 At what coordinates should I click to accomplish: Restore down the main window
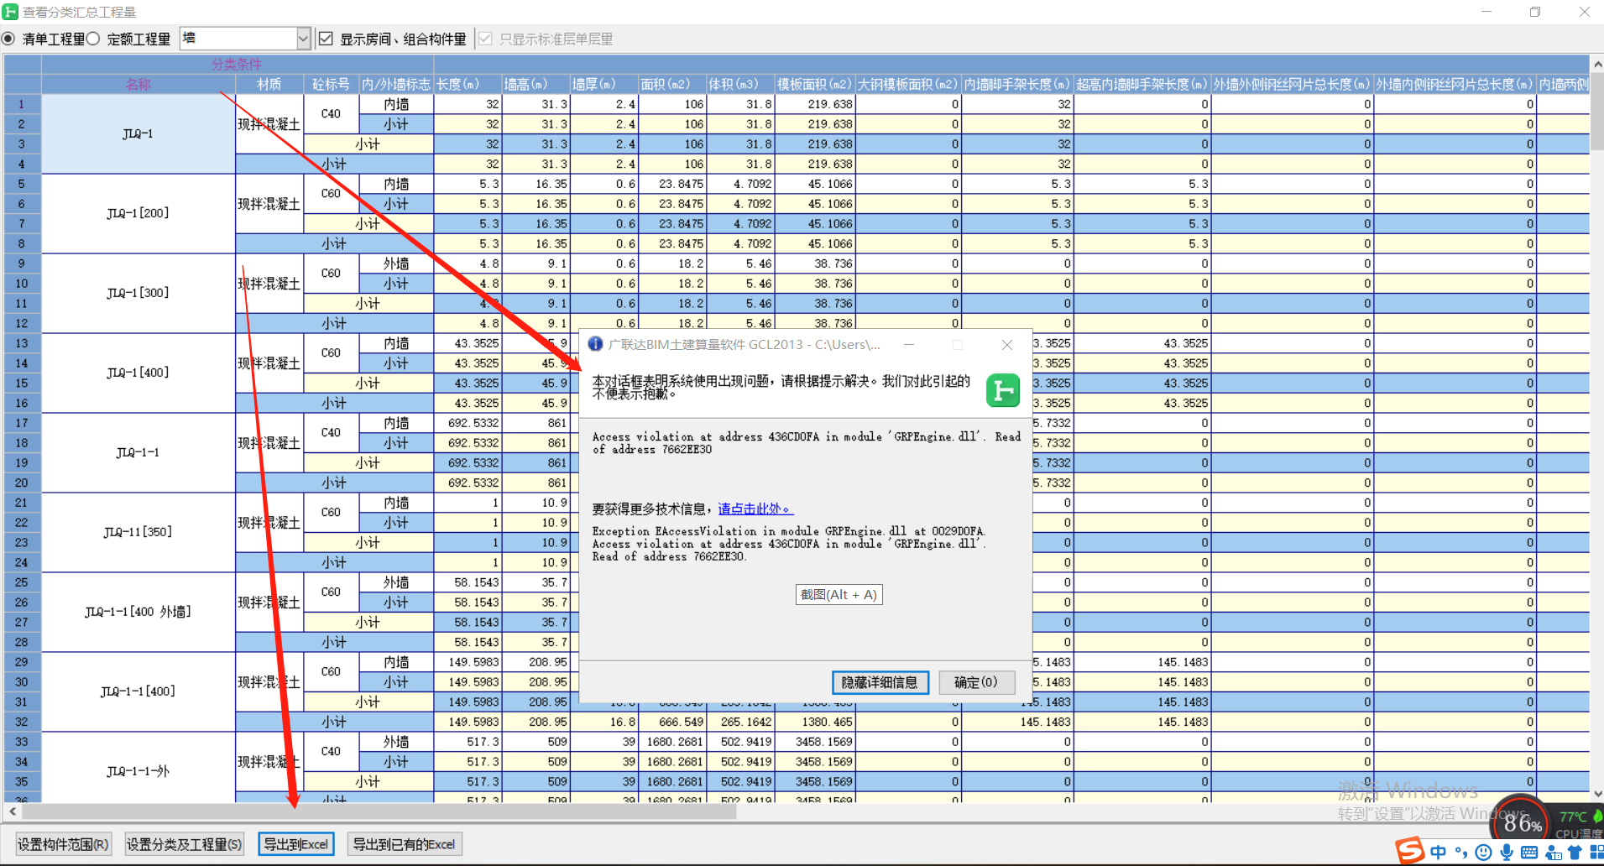pyautogui.click(x=1535, y=12)
